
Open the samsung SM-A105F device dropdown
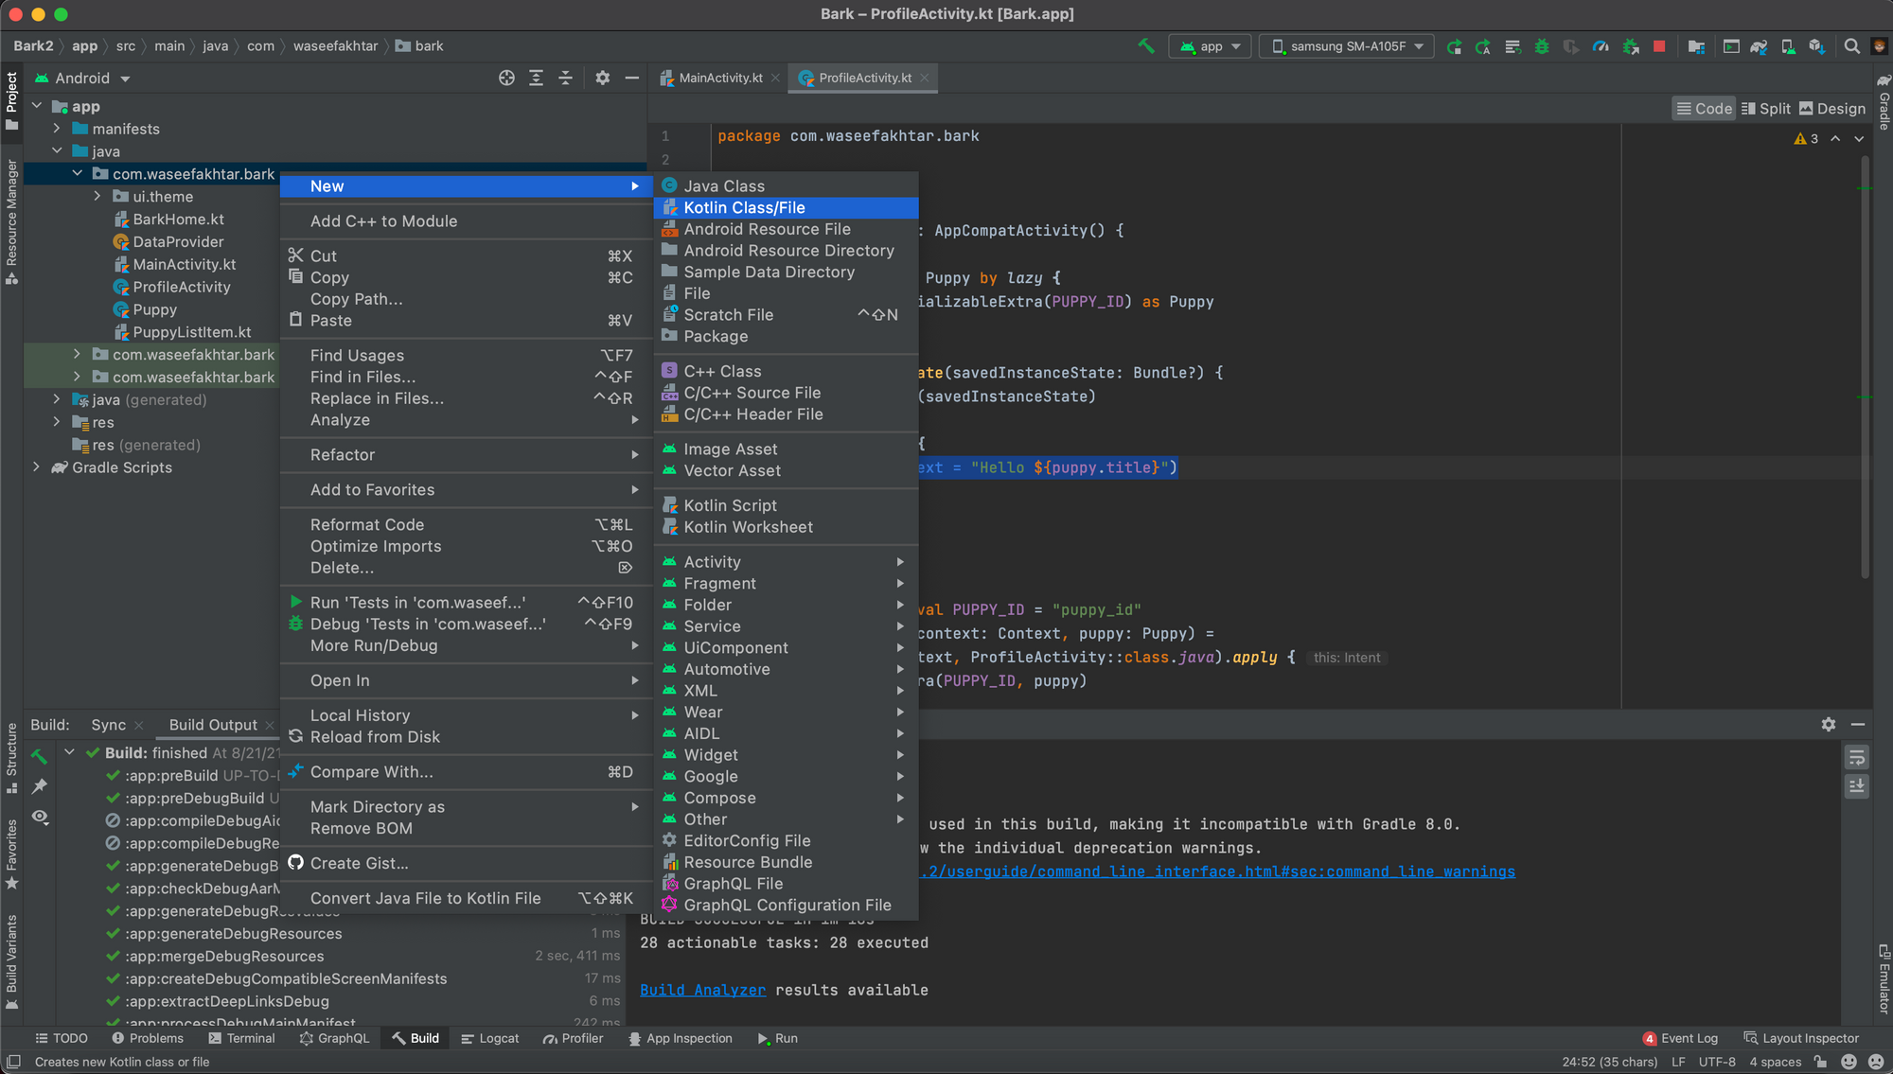(x=1348, y=45)
